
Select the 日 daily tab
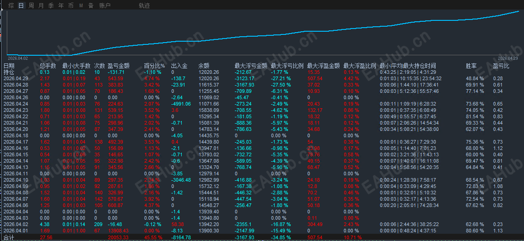(21, 5)
